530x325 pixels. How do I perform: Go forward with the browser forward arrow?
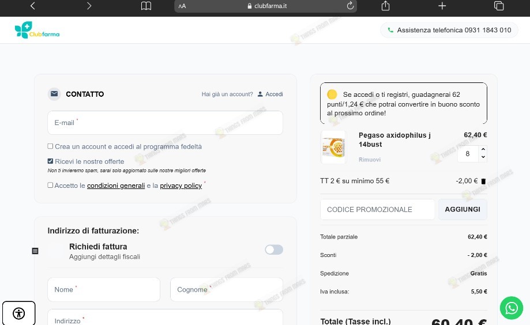pos(89,6)
